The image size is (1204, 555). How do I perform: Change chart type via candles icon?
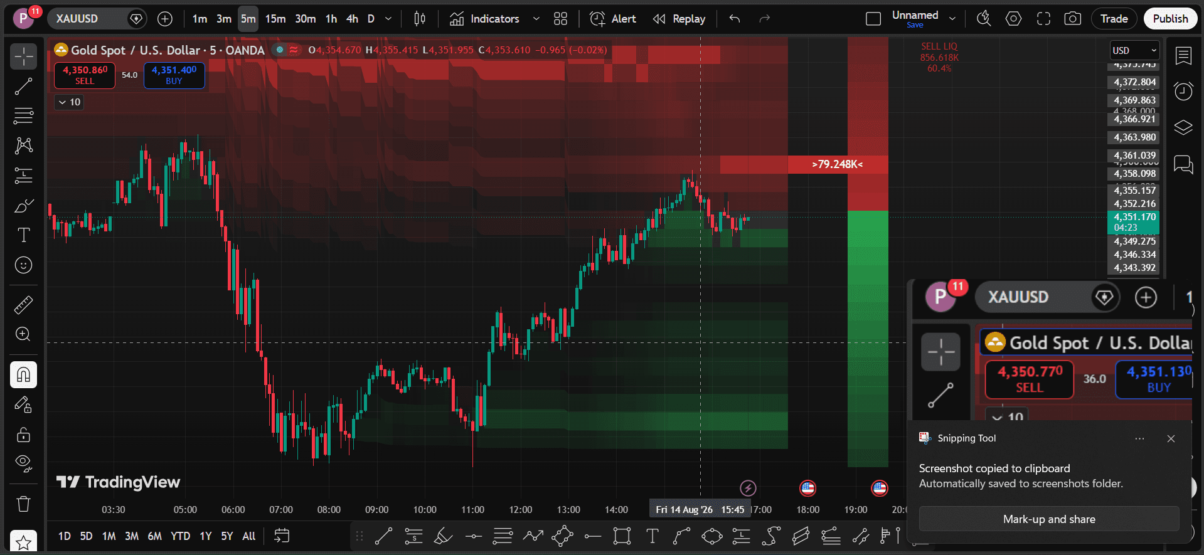tap(420, 19)
